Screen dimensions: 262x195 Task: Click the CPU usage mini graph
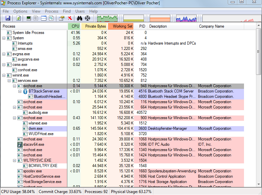point(107,18)
